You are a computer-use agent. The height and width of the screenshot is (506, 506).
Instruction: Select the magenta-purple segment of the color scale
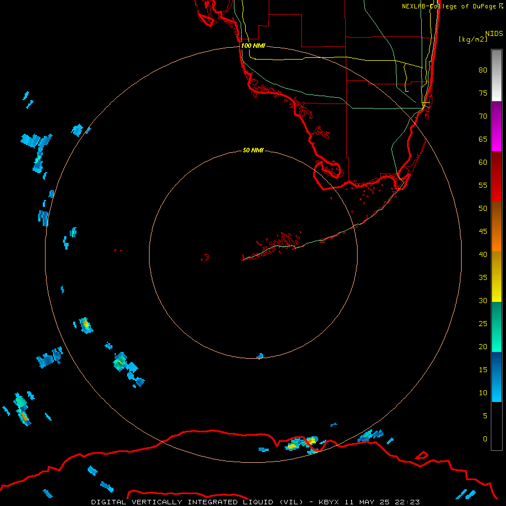point(496,126)
